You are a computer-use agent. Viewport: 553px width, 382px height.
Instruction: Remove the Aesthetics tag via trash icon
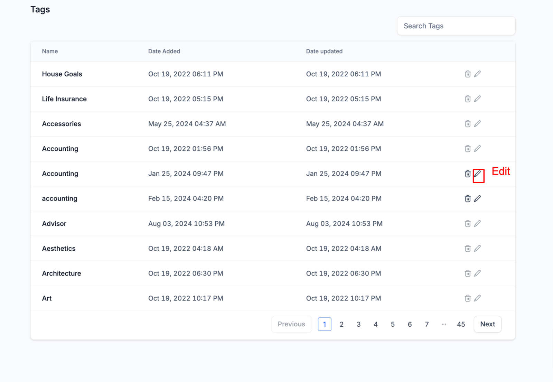[467, 249]
